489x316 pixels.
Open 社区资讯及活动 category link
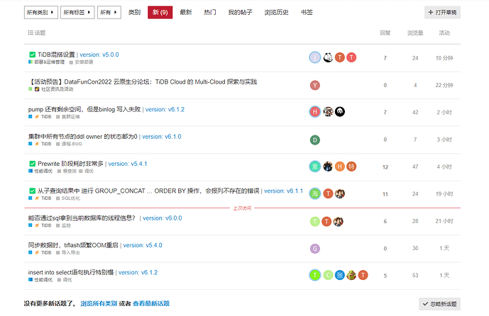[51, 89]
